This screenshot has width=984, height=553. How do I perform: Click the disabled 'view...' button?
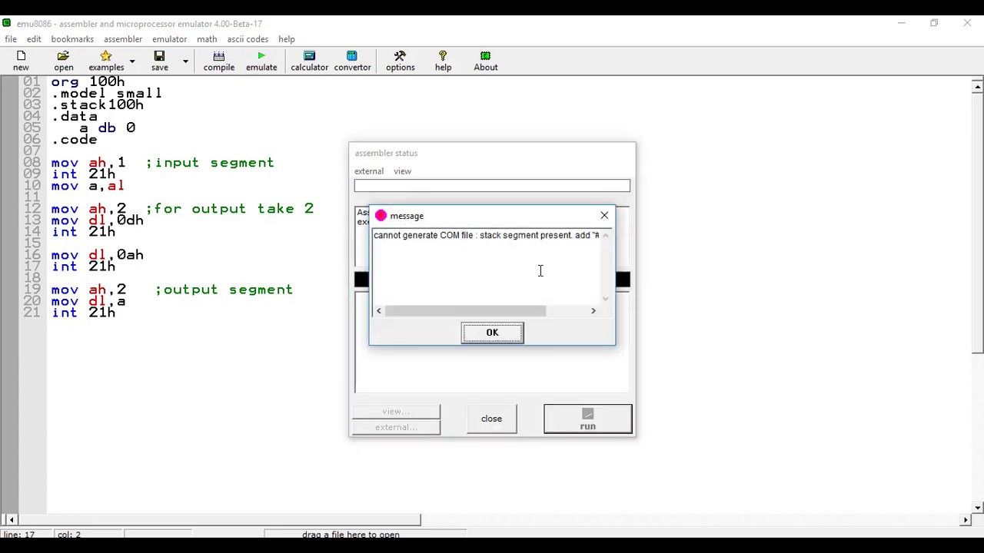396,412
